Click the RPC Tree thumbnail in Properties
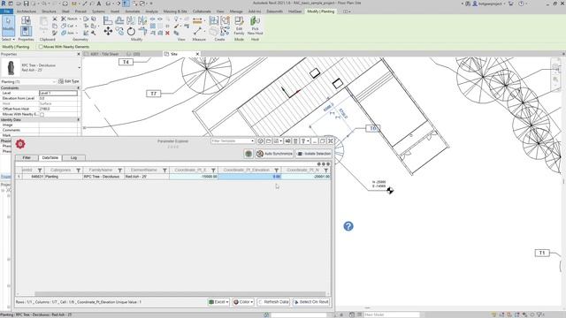 point(11,67)
